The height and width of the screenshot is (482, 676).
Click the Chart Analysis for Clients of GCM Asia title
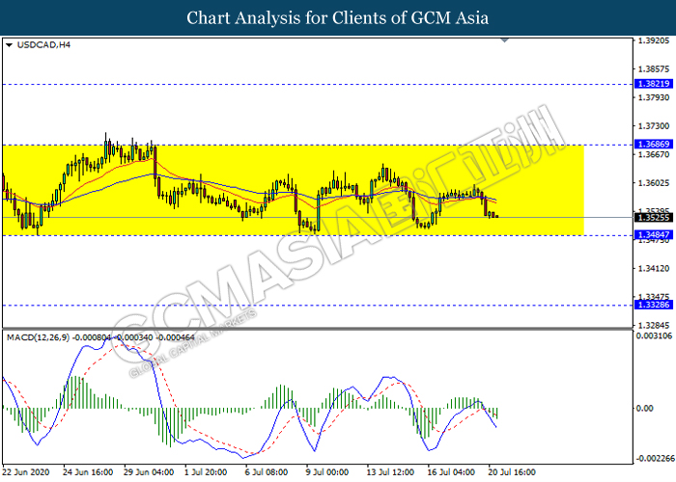pyautogui.click(x=338, y=18)
